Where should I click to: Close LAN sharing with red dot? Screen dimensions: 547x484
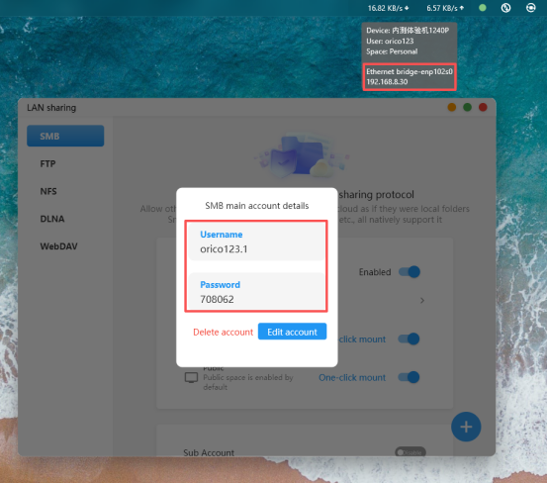[x=483, y=107]
